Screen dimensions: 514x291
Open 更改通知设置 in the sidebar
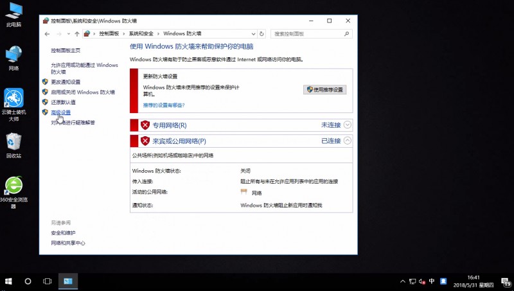pos(66,82)
